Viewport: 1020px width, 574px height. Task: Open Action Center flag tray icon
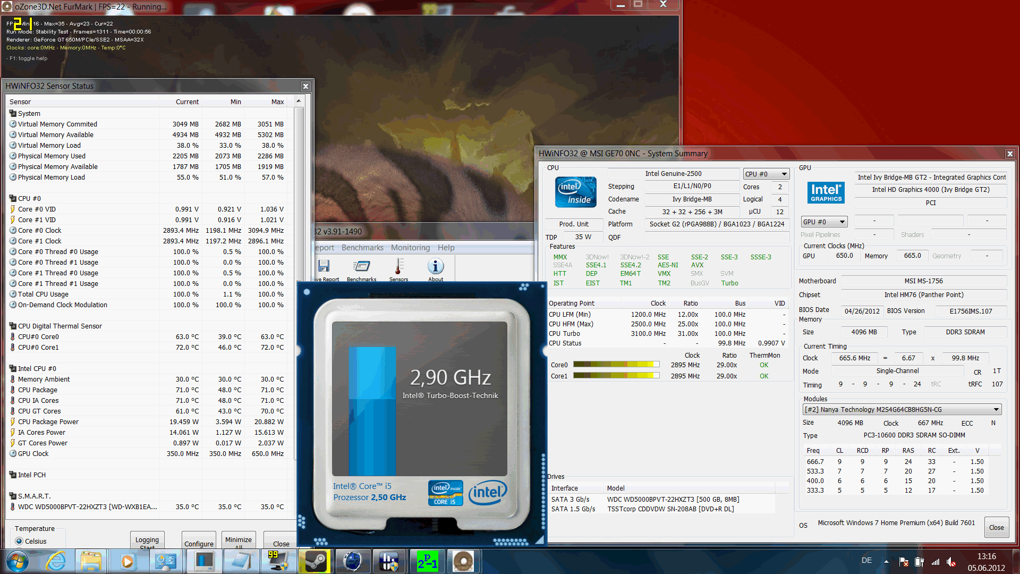coord(904,562)
